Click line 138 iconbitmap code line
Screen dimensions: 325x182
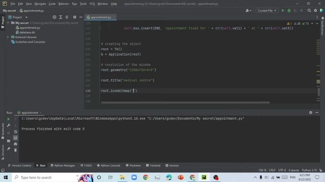pyautogui.click(x=119, y=91)
